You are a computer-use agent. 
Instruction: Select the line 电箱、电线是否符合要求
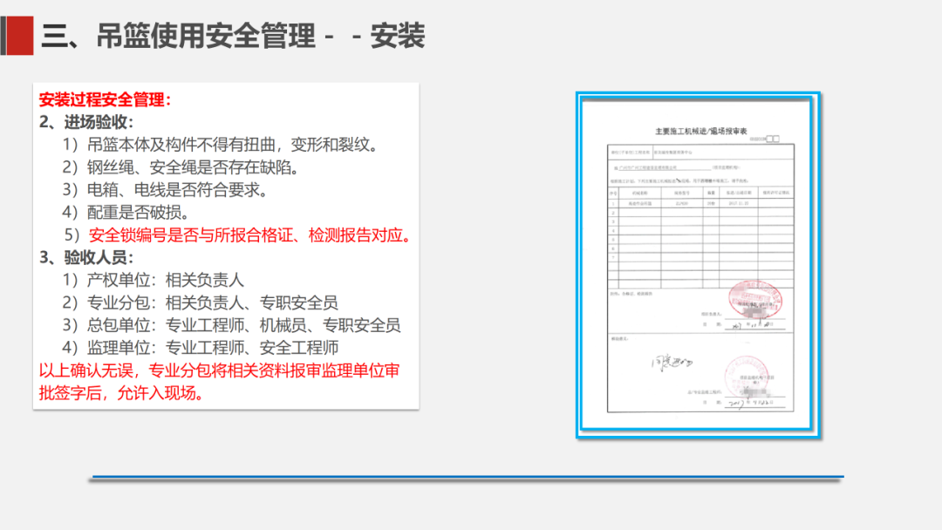coord(164,190)
